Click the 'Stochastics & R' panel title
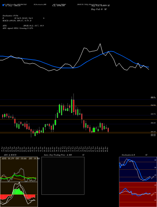 click(128, 155)
